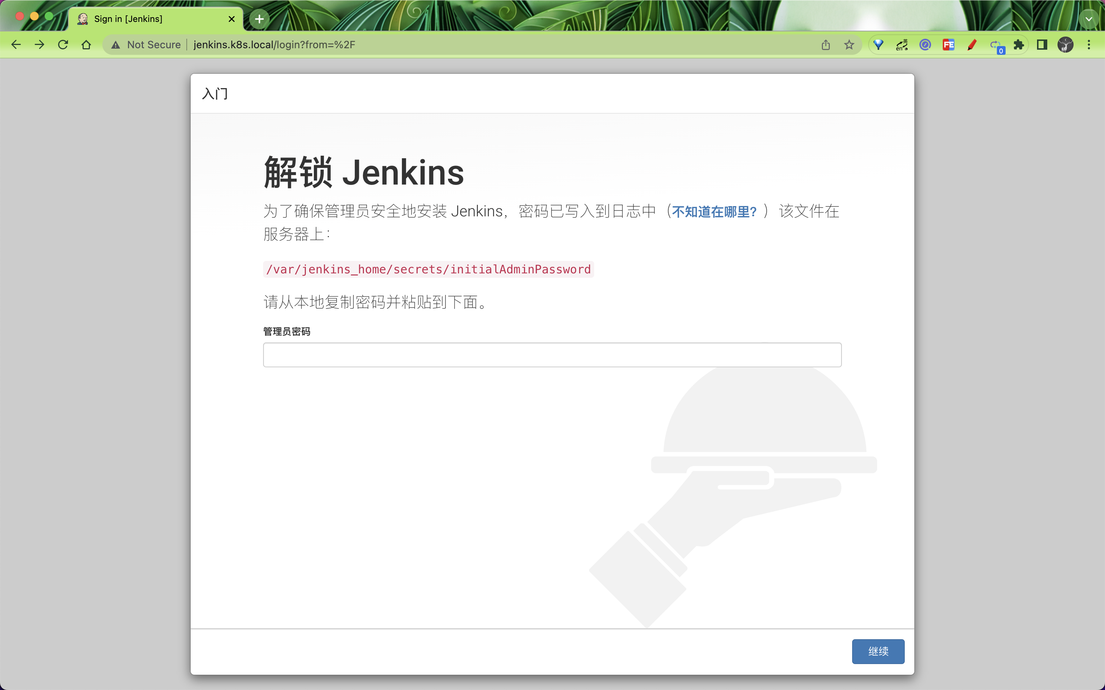Open the FE browser extension
The image size is (1105, 690).
pyautogui.click(x=949, y=44)
